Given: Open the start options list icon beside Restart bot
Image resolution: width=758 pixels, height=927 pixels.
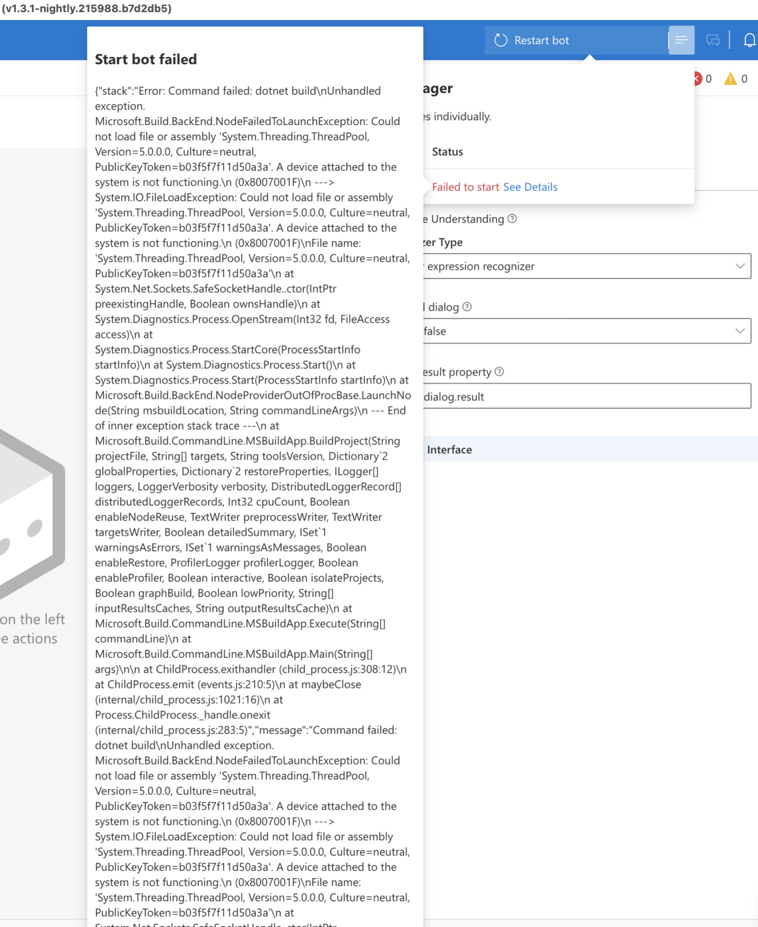Looking at the screenshot, I should (681, 40).
